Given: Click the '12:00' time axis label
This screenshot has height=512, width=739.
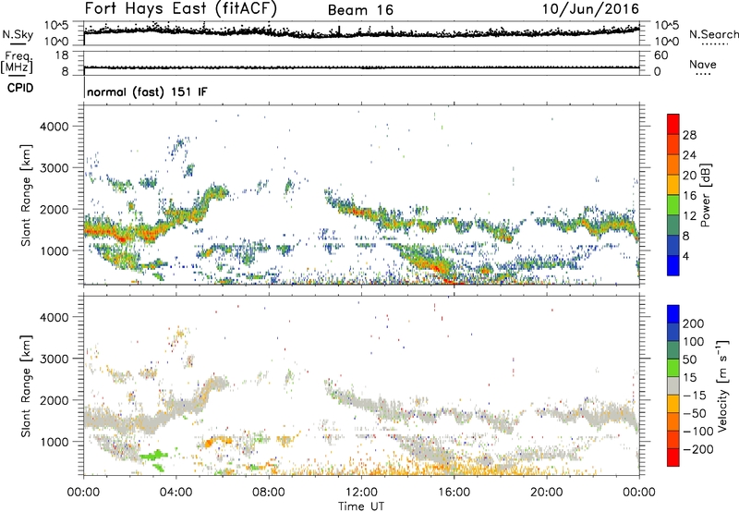Looking at the screenshot, I should (x=361, y=493).
